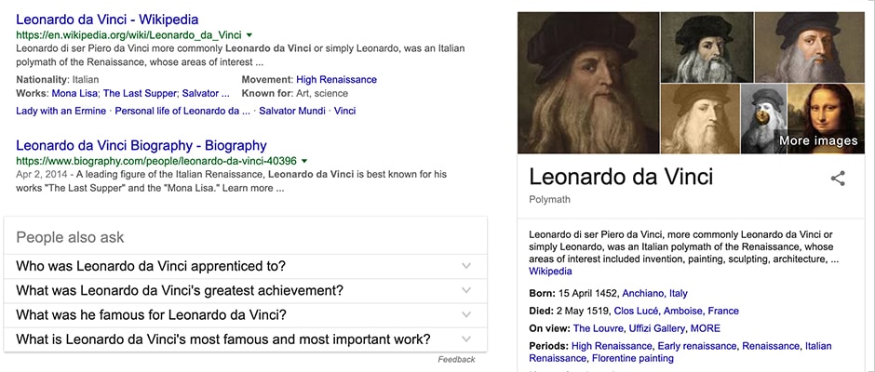Open dropdown arrow beside Wikipedia URL
Image resolution: width=875 pixels, height=372 pixels.
pos(250,35)
